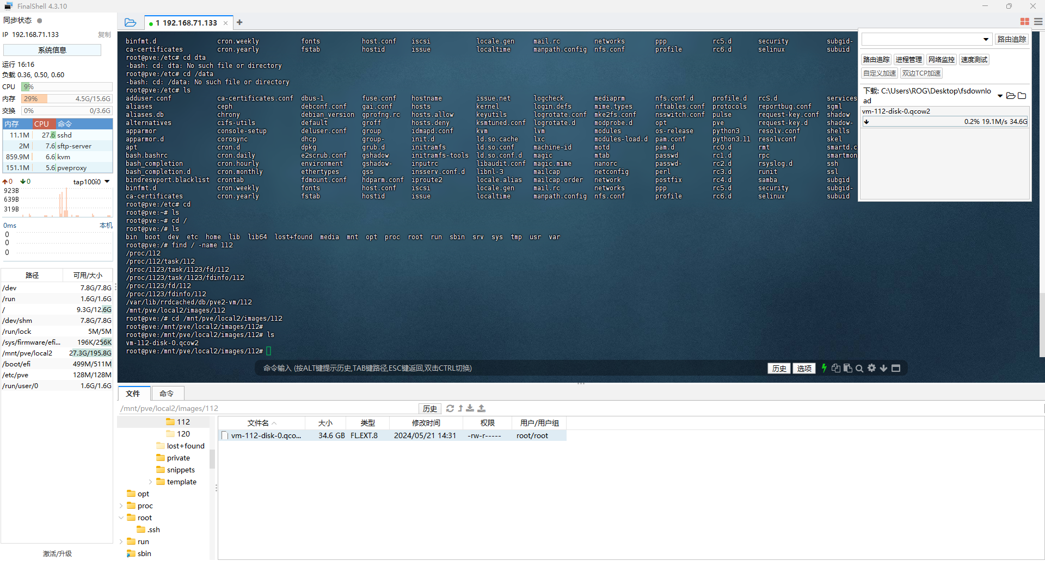Expand the template folder in tree
The width and height of the screenshot is (1045, 561).
(150, 482)
